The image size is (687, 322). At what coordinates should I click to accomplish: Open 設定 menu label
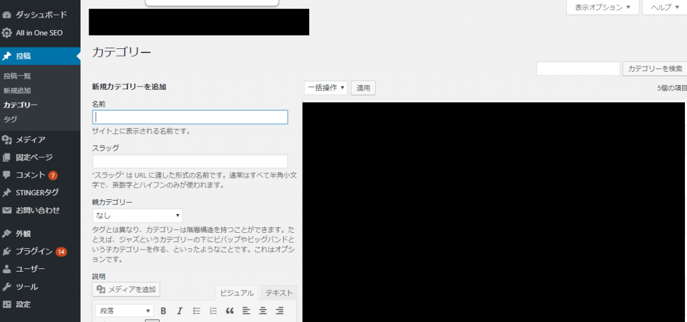tap(23, 305)
